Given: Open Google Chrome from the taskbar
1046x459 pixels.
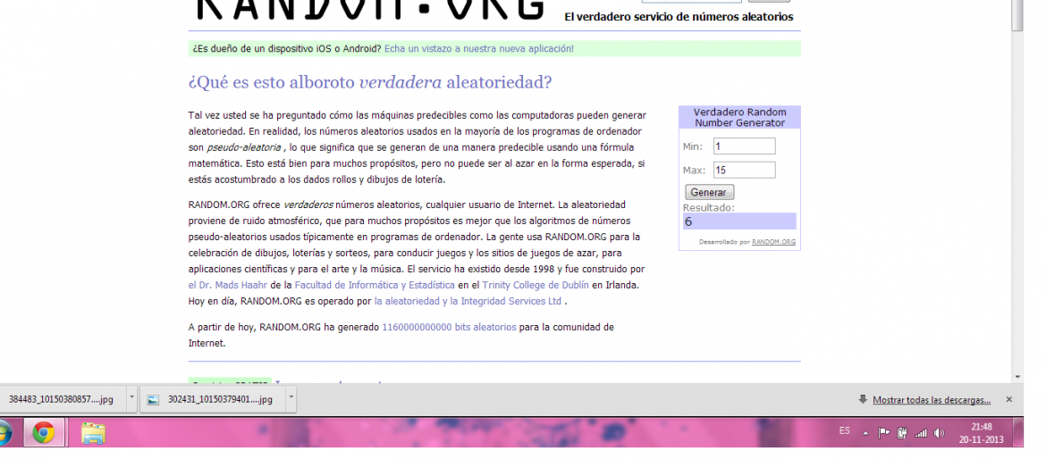Looking at the screenshot, I should (x=44, y=433).
